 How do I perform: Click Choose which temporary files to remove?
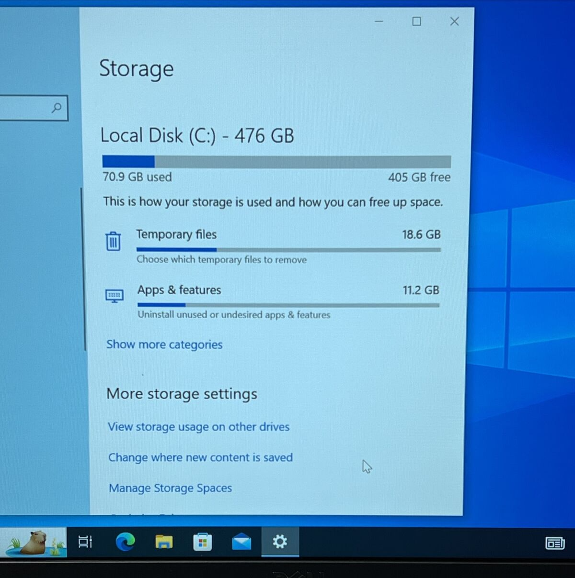click(x=221, y=260)
